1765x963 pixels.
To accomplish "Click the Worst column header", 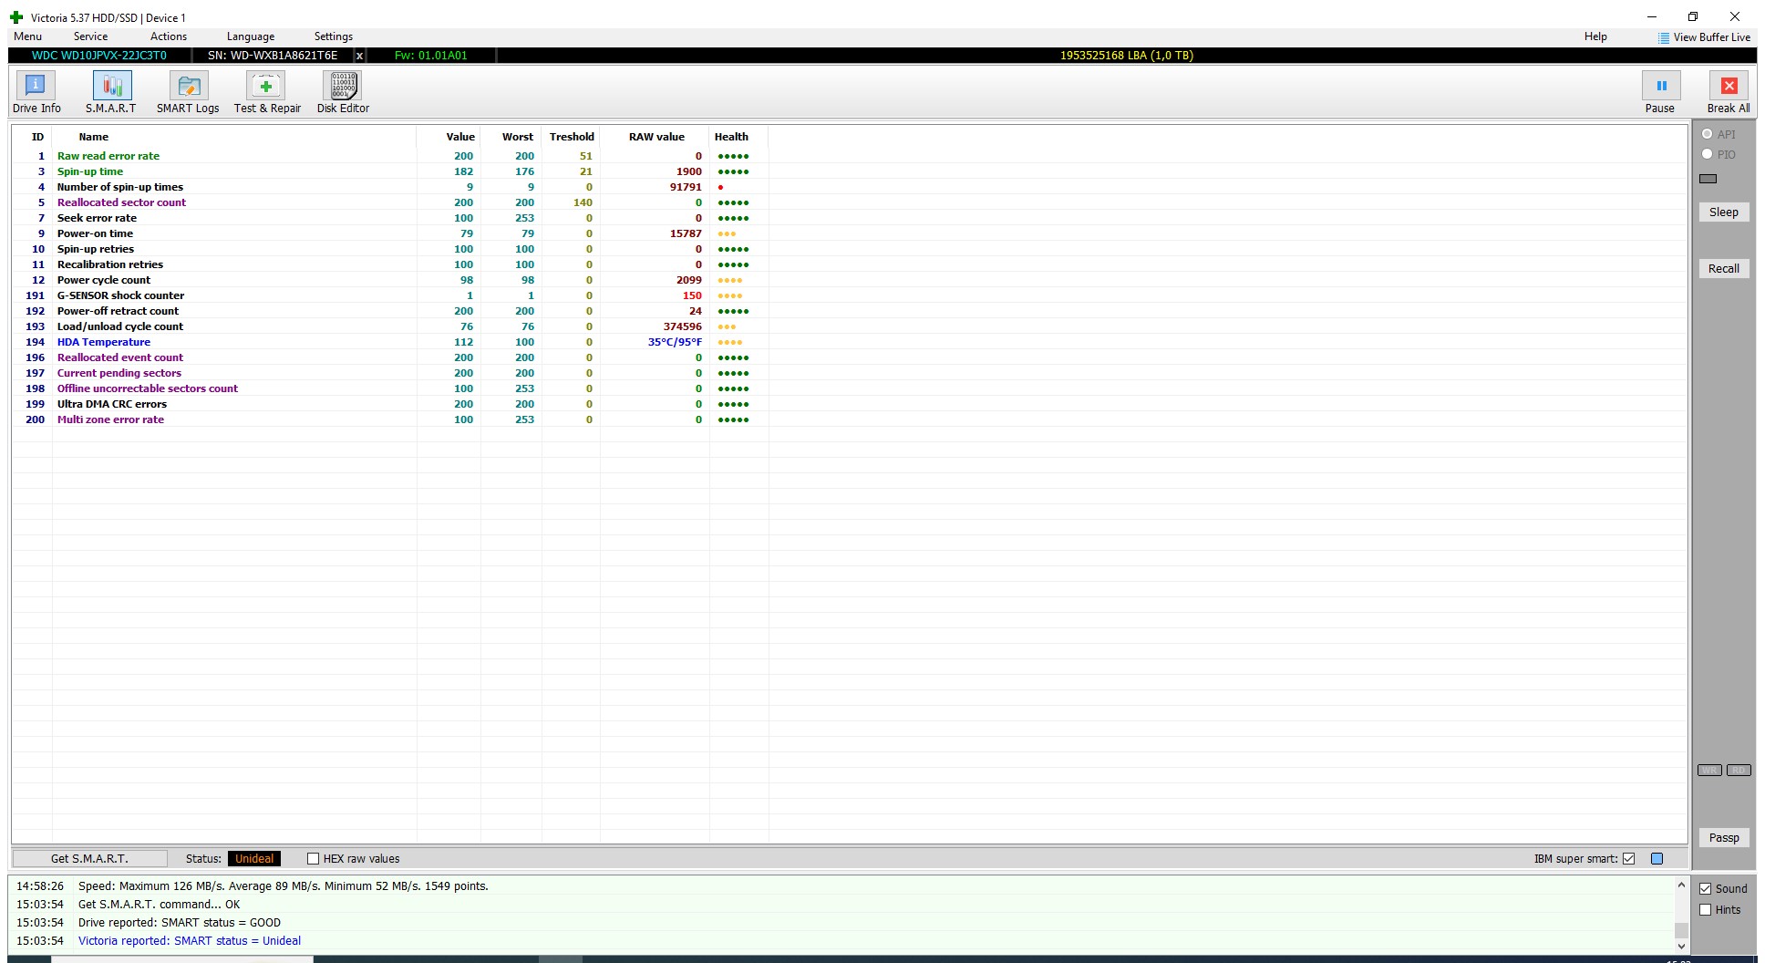I will tap(517, 137).
